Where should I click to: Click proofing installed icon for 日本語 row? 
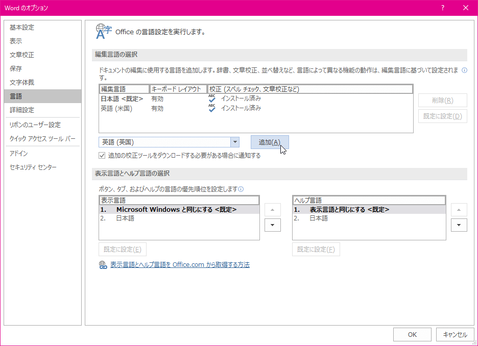(x=212, y=98)
